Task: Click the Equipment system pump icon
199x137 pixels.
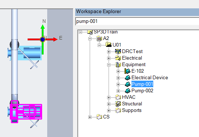Action: click(x=118, y=65)
